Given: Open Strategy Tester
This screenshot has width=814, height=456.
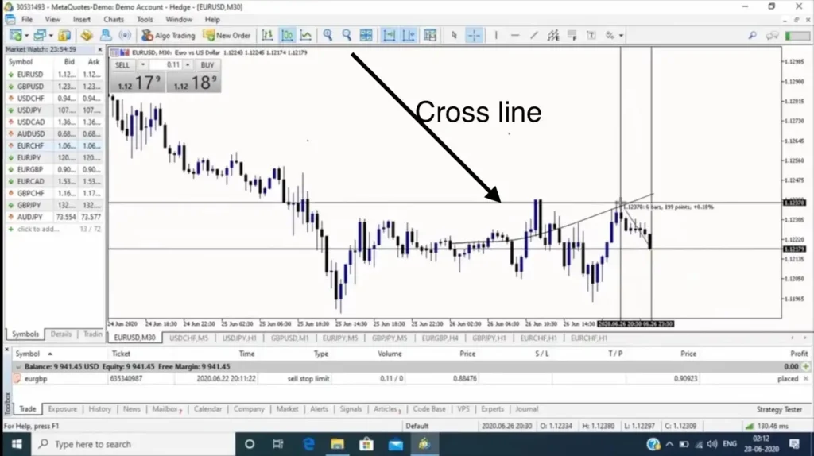Looking at the screenshot, I should tap(779, 409).
